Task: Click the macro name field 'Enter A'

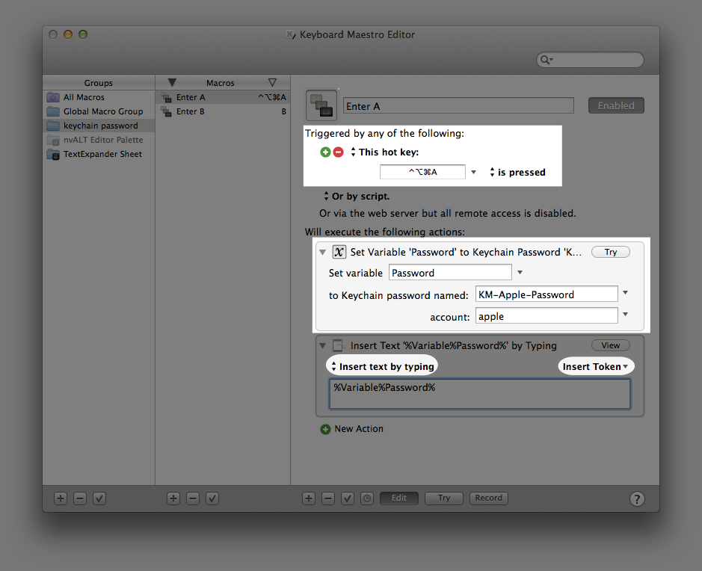Action: click(x=458, y=105)
